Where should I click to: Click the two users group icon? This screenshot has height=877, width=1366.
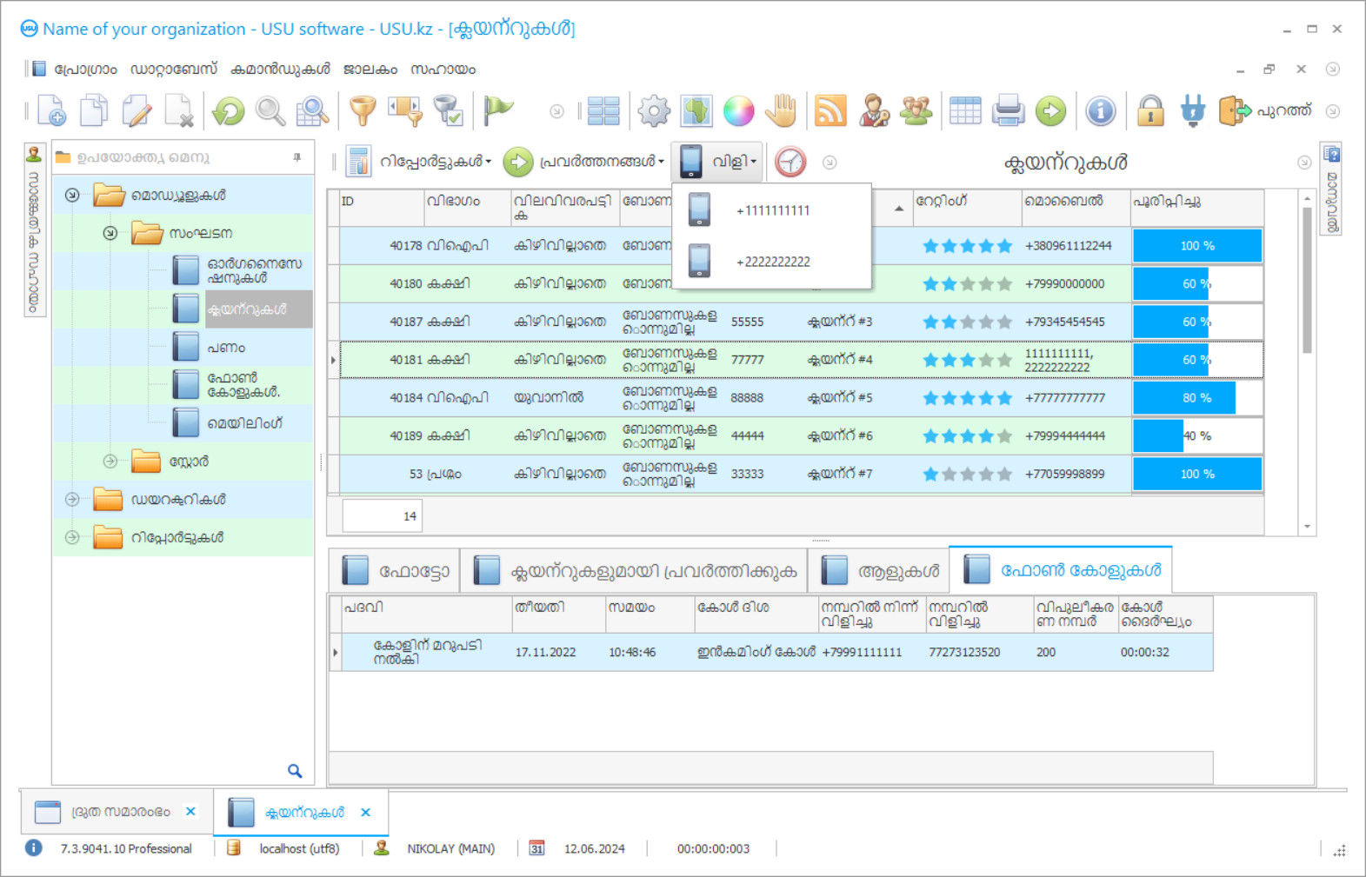pos(916,111)
